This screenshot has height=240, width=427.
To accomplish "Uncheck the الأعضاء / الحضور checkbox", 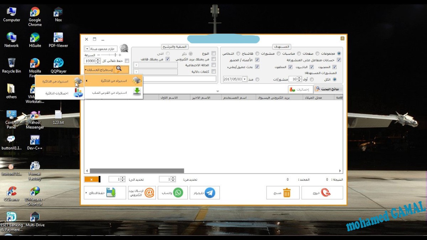I will point(257,60).
